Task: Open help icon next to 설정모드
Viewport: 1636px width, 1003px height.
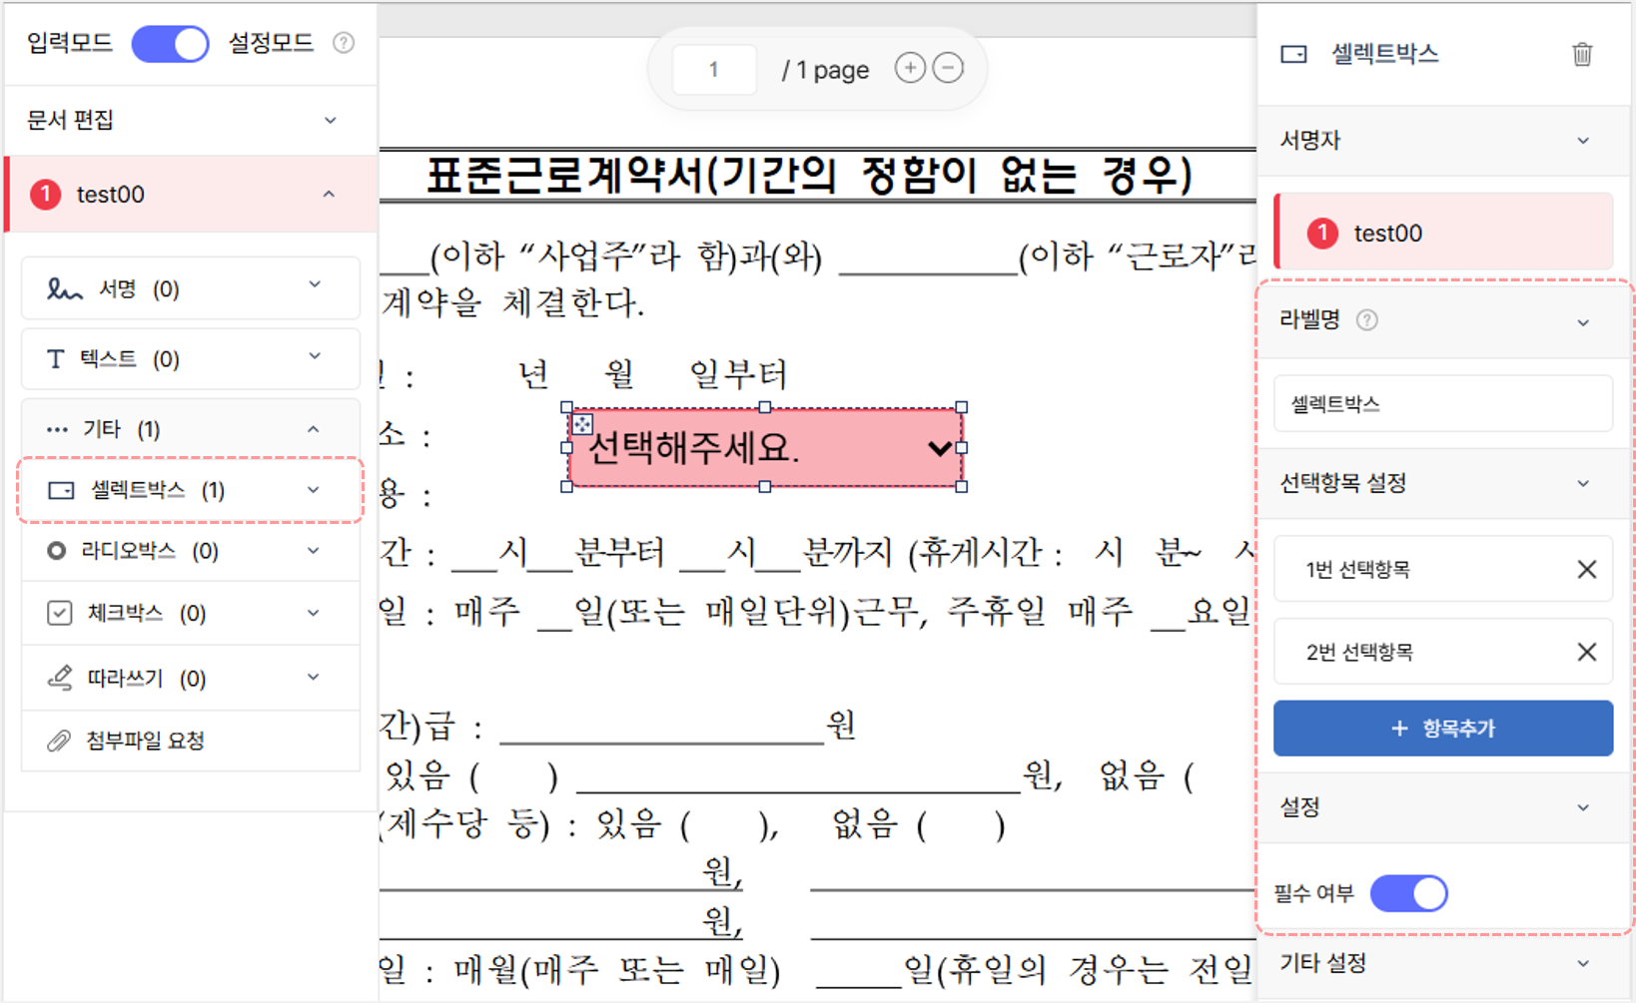Action: click(344, 43)
